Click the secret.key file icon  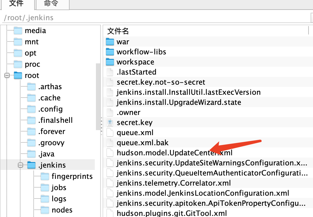click(x=110, y=122)
